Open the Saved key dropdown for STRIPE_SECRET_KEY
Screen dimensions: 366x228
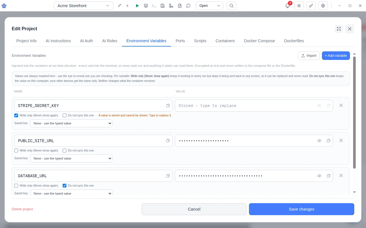click(x=71, y=123)
